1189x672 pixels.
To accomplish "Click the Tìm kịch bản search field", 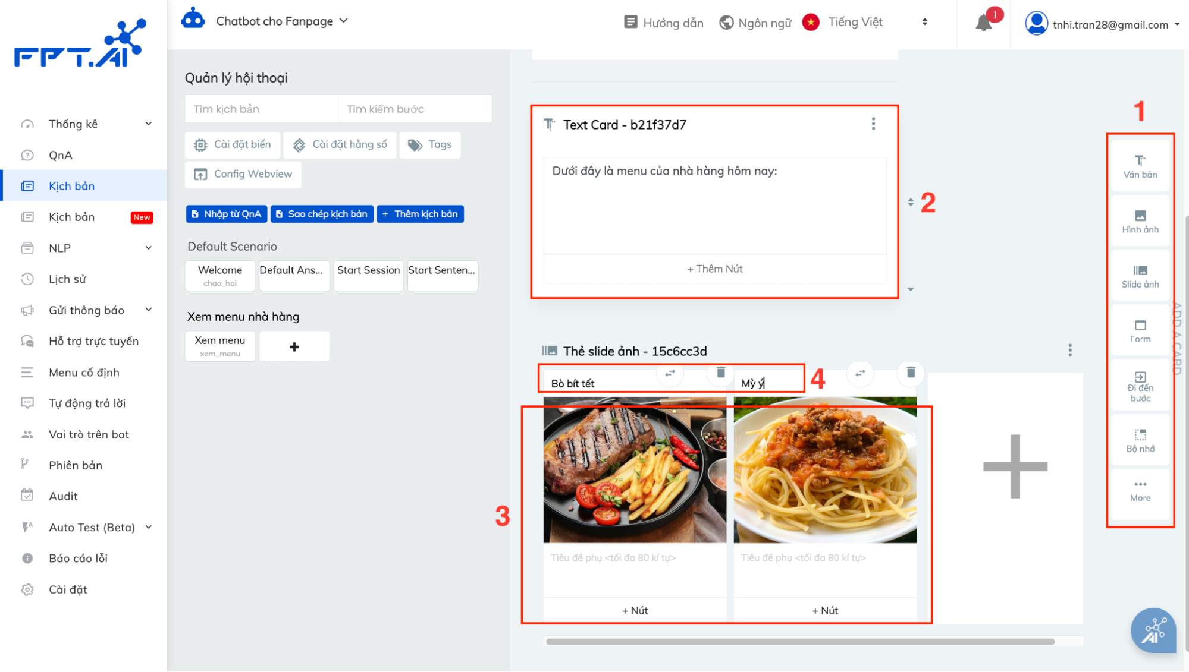I will pyautogui.click(x=261, y=109).
